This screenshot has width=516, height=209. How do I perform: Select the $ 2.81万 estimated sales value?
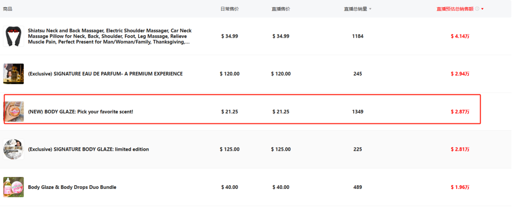point(460,149)
